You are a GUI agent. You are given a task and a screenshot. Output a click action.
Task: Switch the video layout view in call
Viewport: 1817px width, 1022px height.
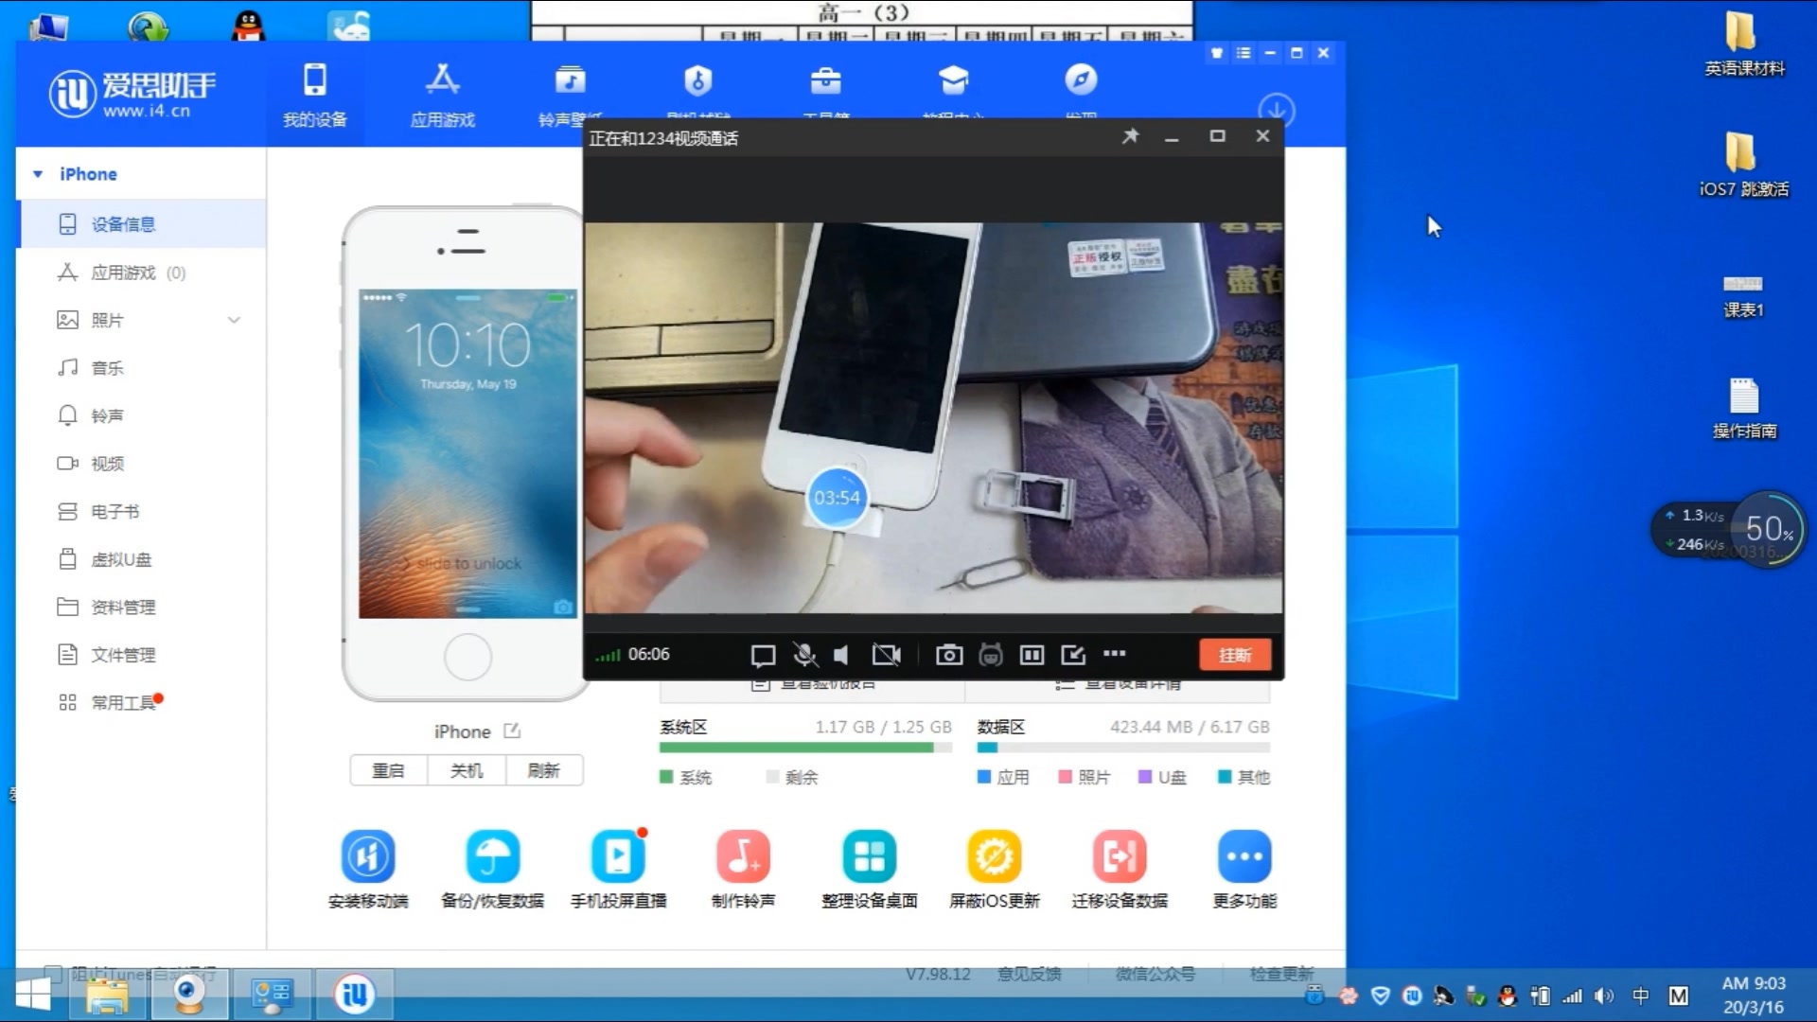[1032, 655]
